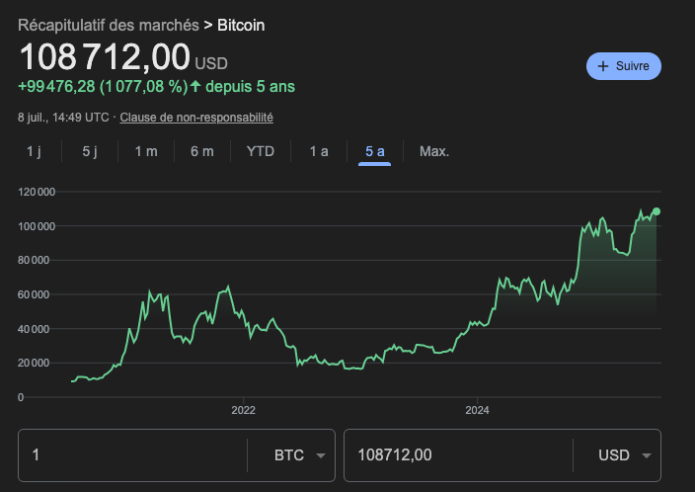Select the 5 a range tab
Screen dimensions: 695x492
click(x=374, y=151)
